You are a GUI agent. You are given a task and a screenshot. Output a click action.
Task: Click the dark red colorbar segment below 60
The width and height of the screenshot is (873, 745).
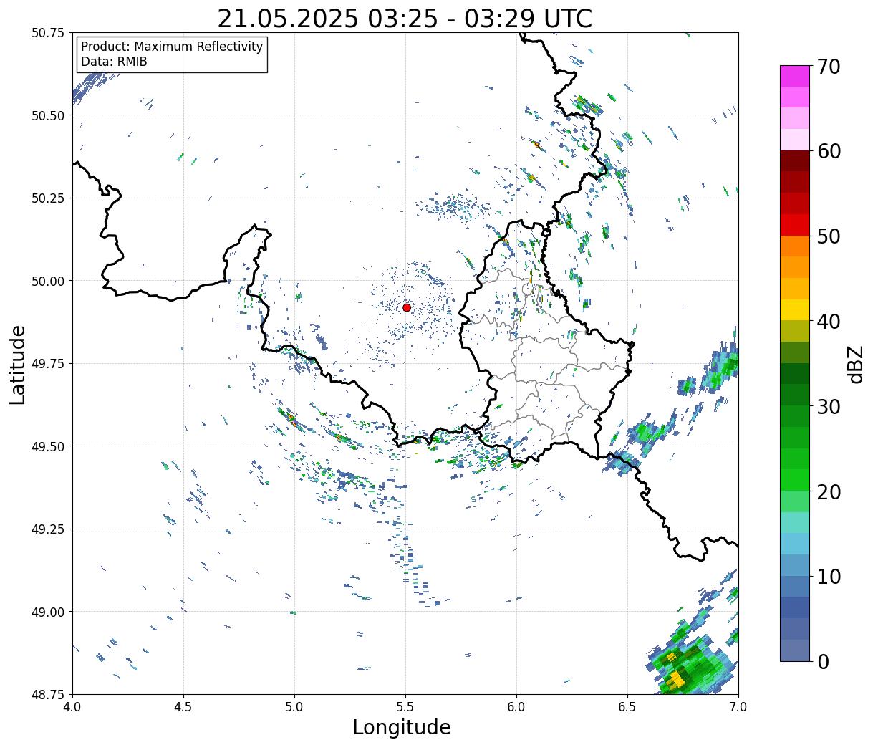pyautogui.click(x=795, y=161)
